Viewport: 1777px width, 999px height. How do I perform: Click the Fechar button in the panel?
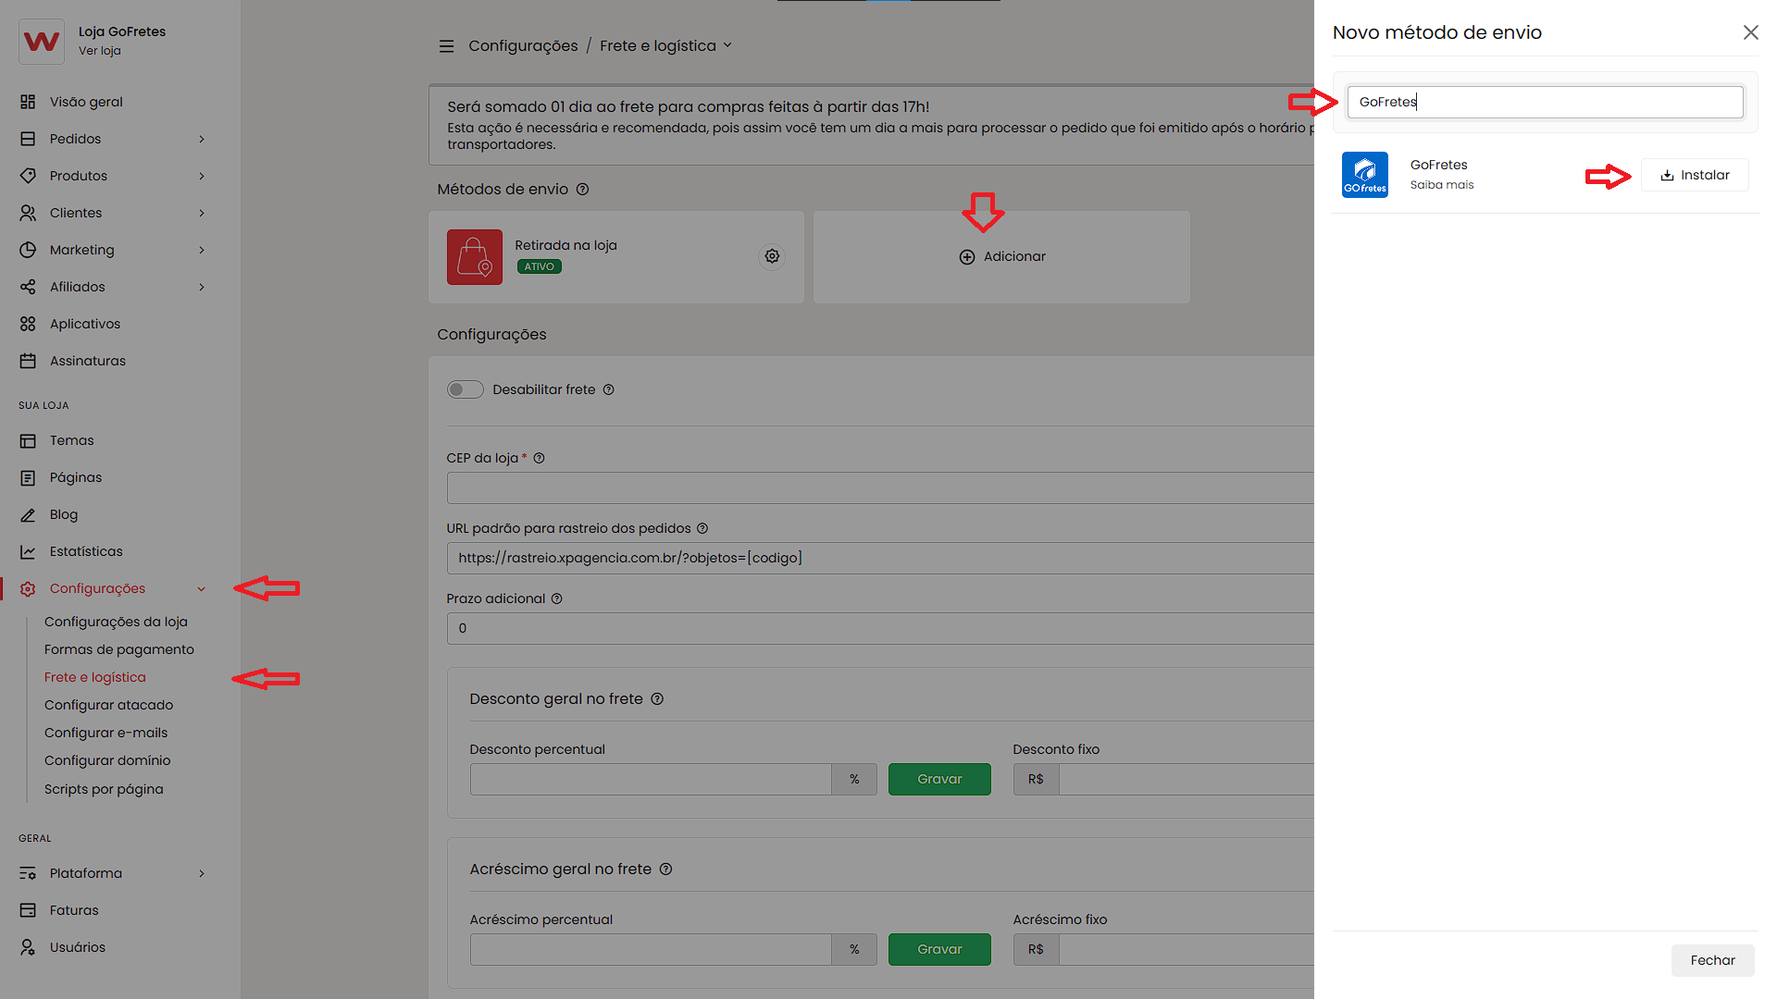[1711, 960]
